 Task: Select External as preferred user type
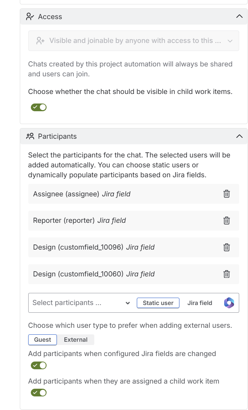click(76, 340)
